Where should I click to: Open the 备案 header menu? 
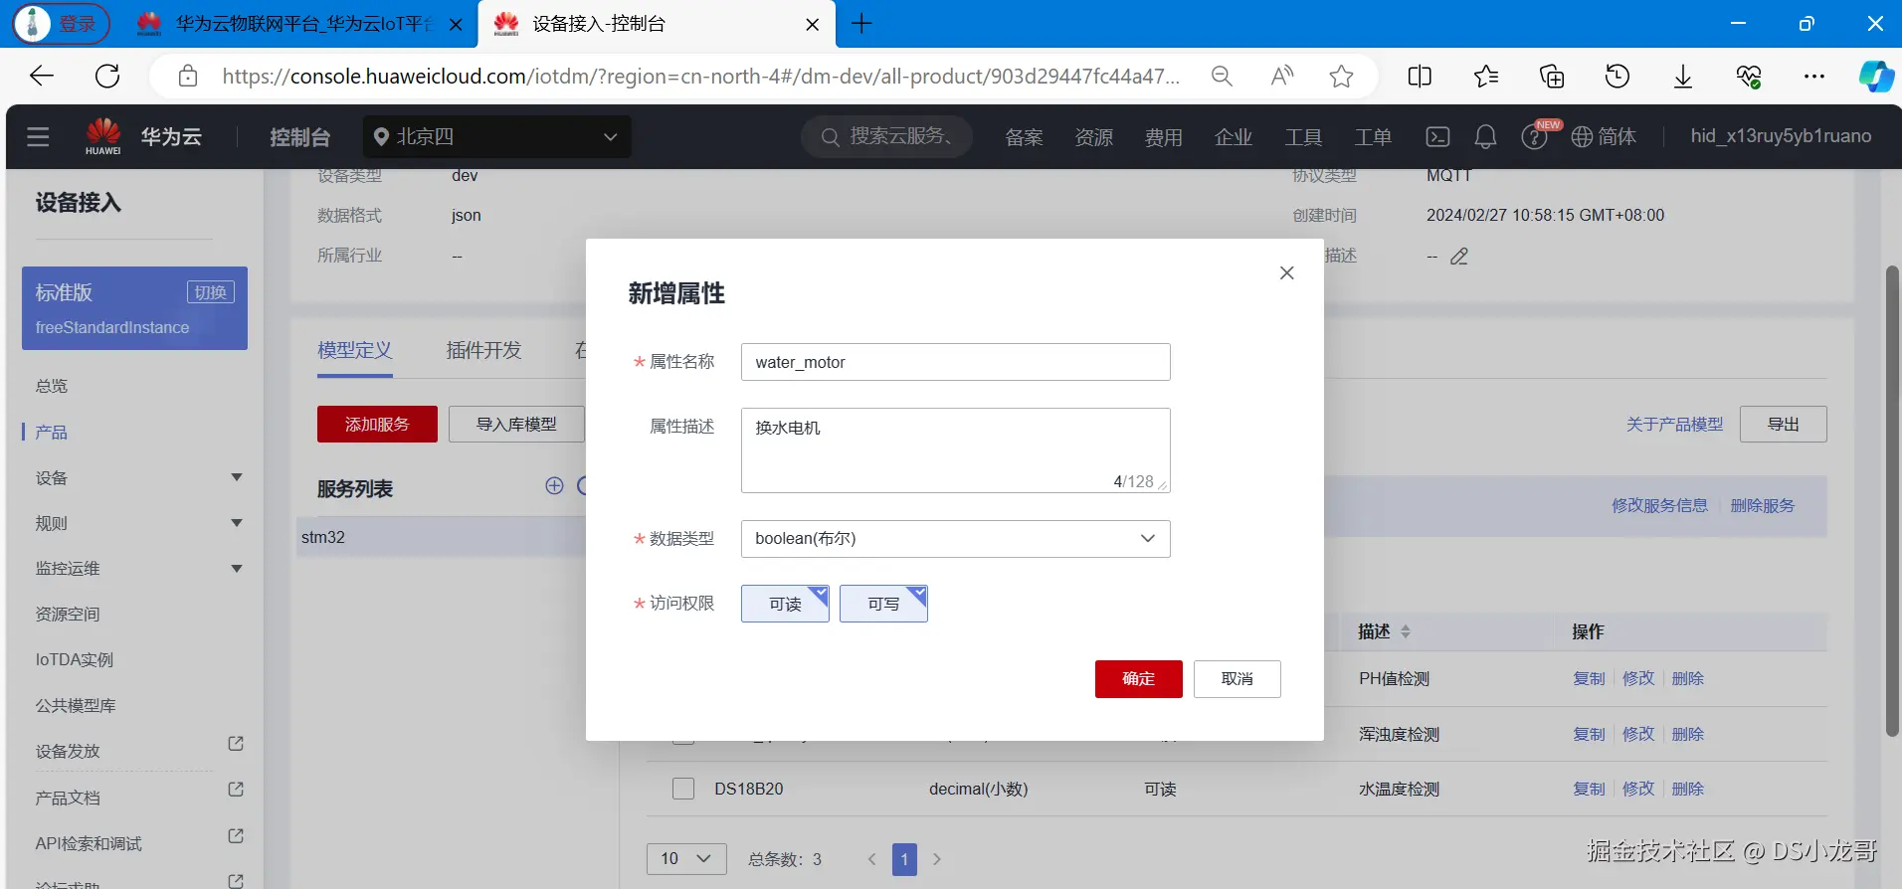point(1024,137)
